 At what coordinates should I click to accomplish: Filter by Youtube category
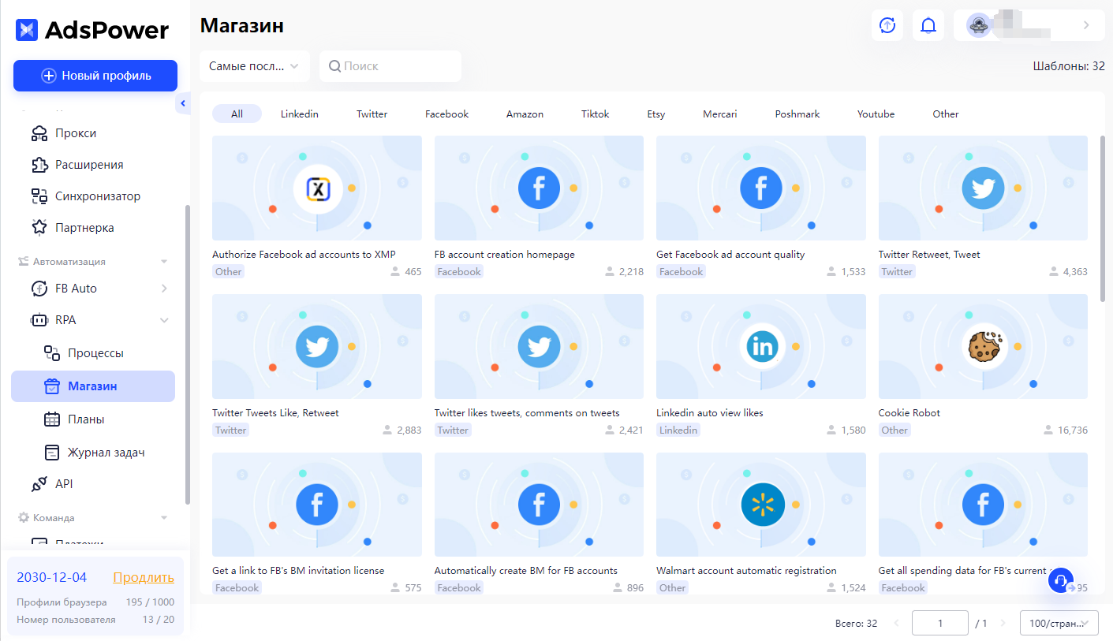[x=876, y=114]
